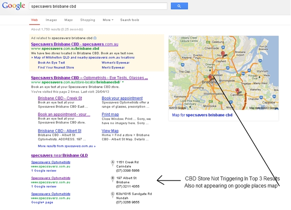Click '1 Google review' under the Carindale listing
Screen dimensions: 291x210
click(44, 171)
